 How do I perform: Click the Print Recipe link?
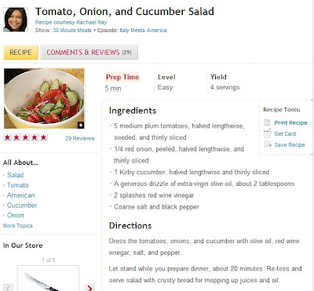coord(290,122)
